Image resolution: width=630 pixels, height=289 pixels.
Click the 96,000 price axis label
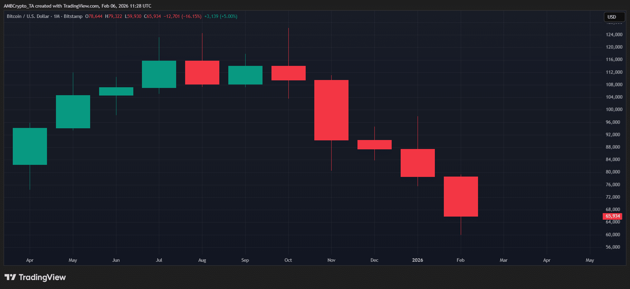point(613,122)
